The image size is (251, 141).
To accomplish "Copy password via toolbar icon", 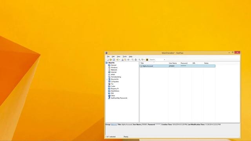I will (x=125, y=60).
